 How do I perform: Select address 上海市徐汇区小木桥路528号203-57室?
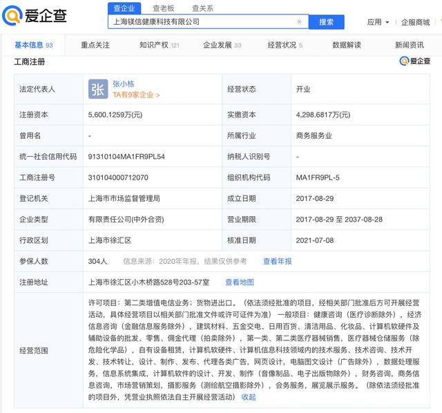coord(149,282)
